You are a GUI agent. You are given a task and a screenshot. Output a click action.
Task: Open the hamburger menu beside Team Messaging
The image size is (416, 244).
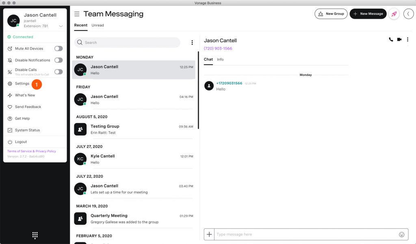pyautogui.click(x=77, y=14)
